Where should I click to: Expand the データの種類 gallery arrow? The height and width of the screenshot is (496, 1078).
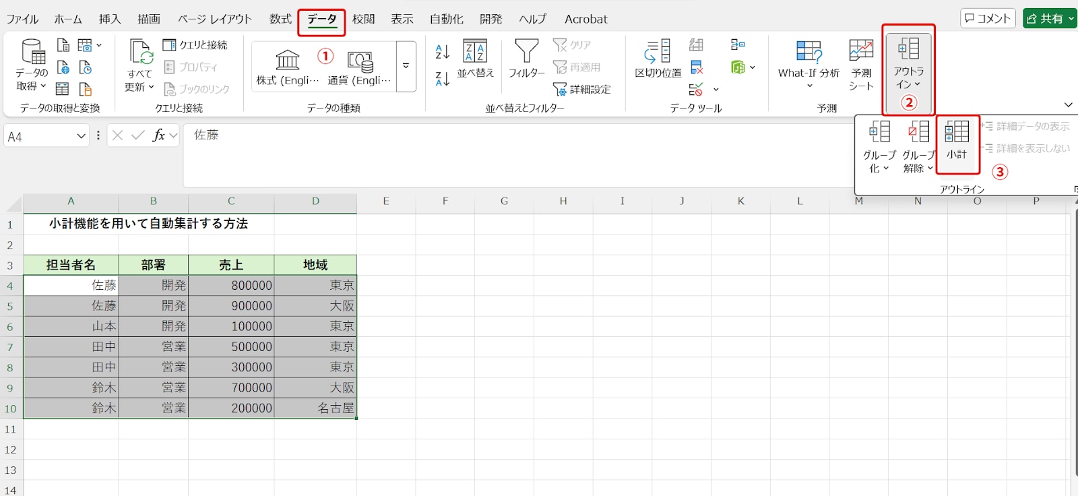click(x=406, y=66)
